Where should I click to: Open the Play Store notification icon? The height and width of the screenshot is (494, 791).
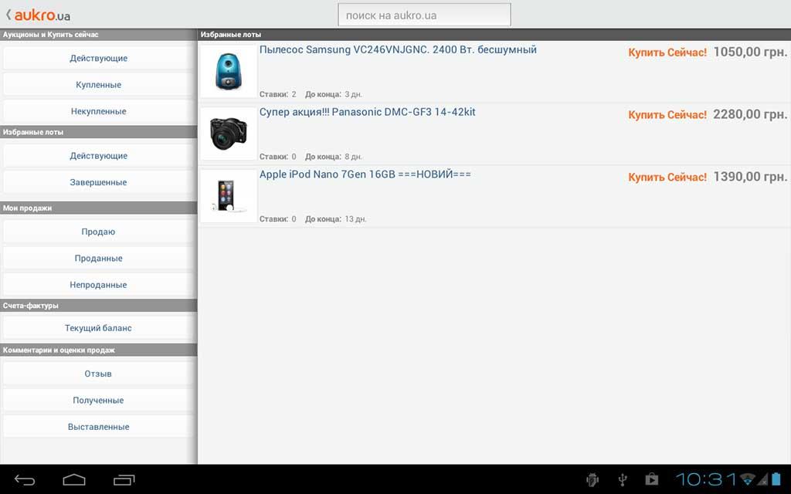tap(652, 479)
